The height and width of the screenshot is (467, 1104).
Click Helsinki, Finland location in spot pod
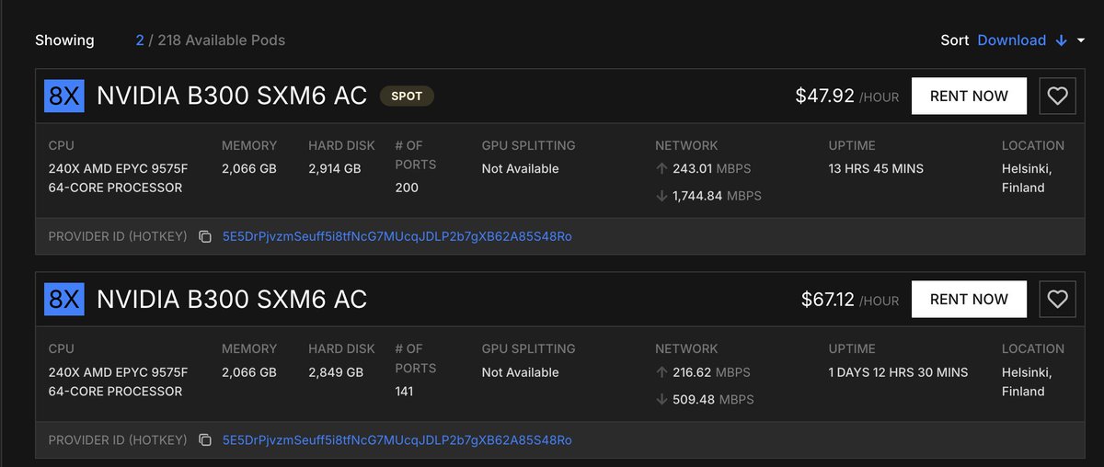1027,177
